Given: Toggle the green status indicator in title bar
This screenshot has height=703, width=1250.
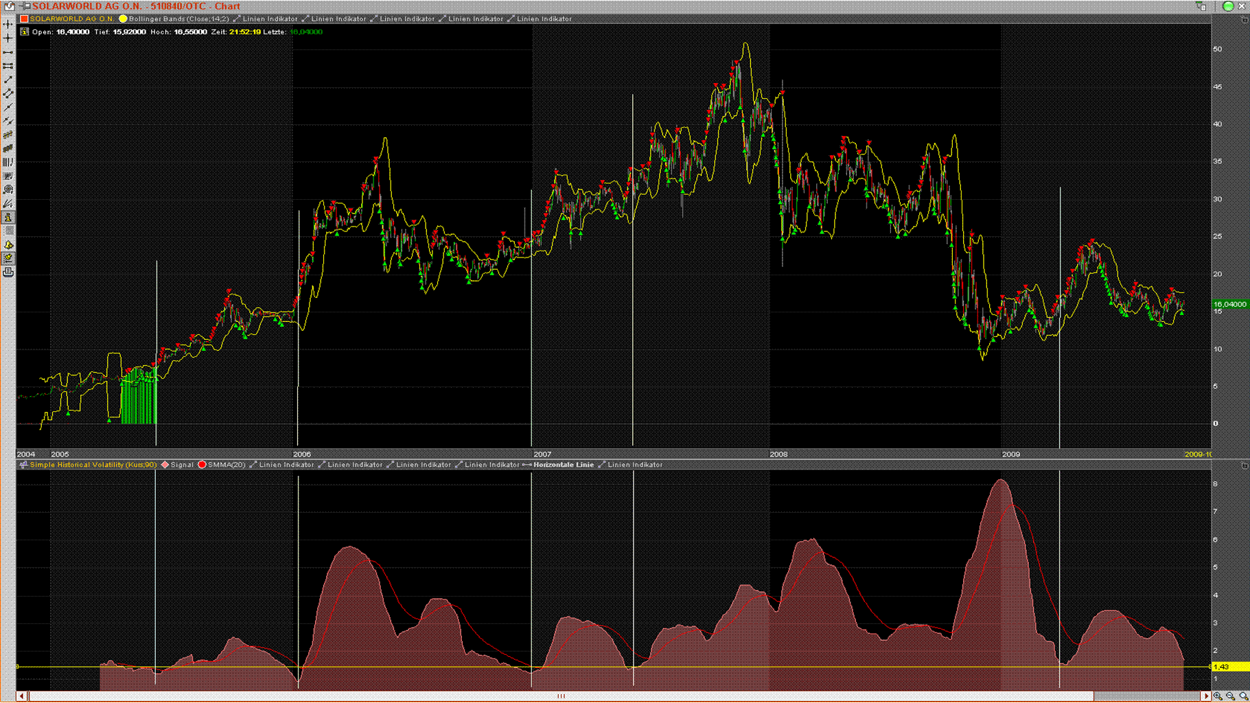Looking at the screenshot, I should click(1228, 6).
